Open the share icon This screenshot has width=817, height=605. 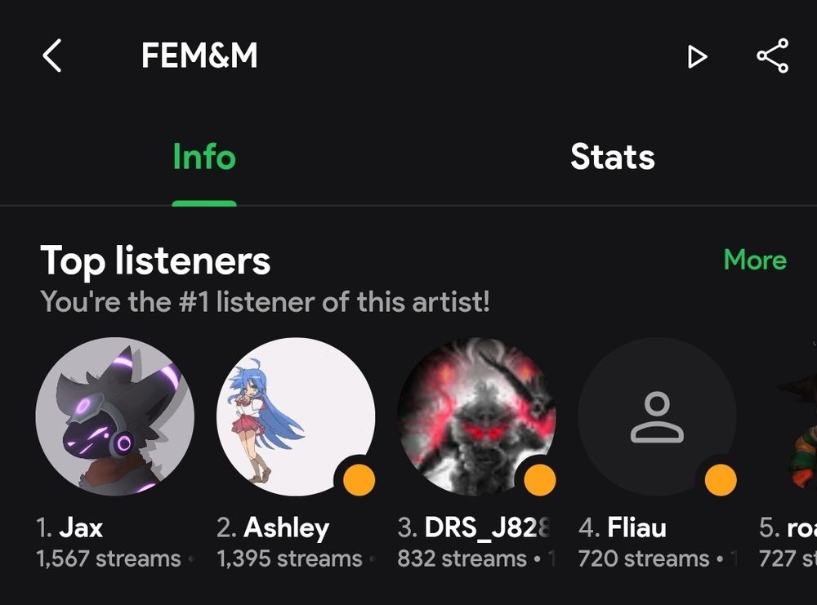(772, 56)
